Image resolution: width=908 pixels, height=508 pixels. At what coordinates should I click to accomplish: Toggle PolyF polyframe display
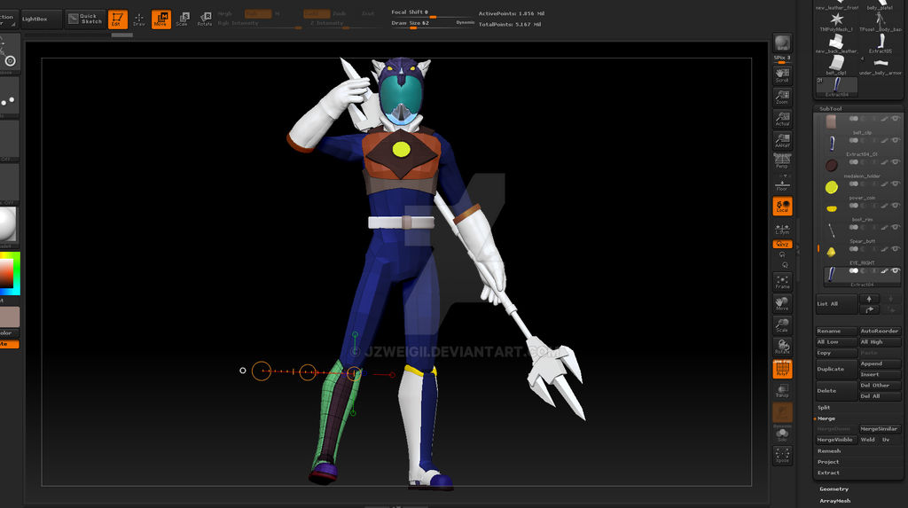pyautogui.click(x=782, y=369)
